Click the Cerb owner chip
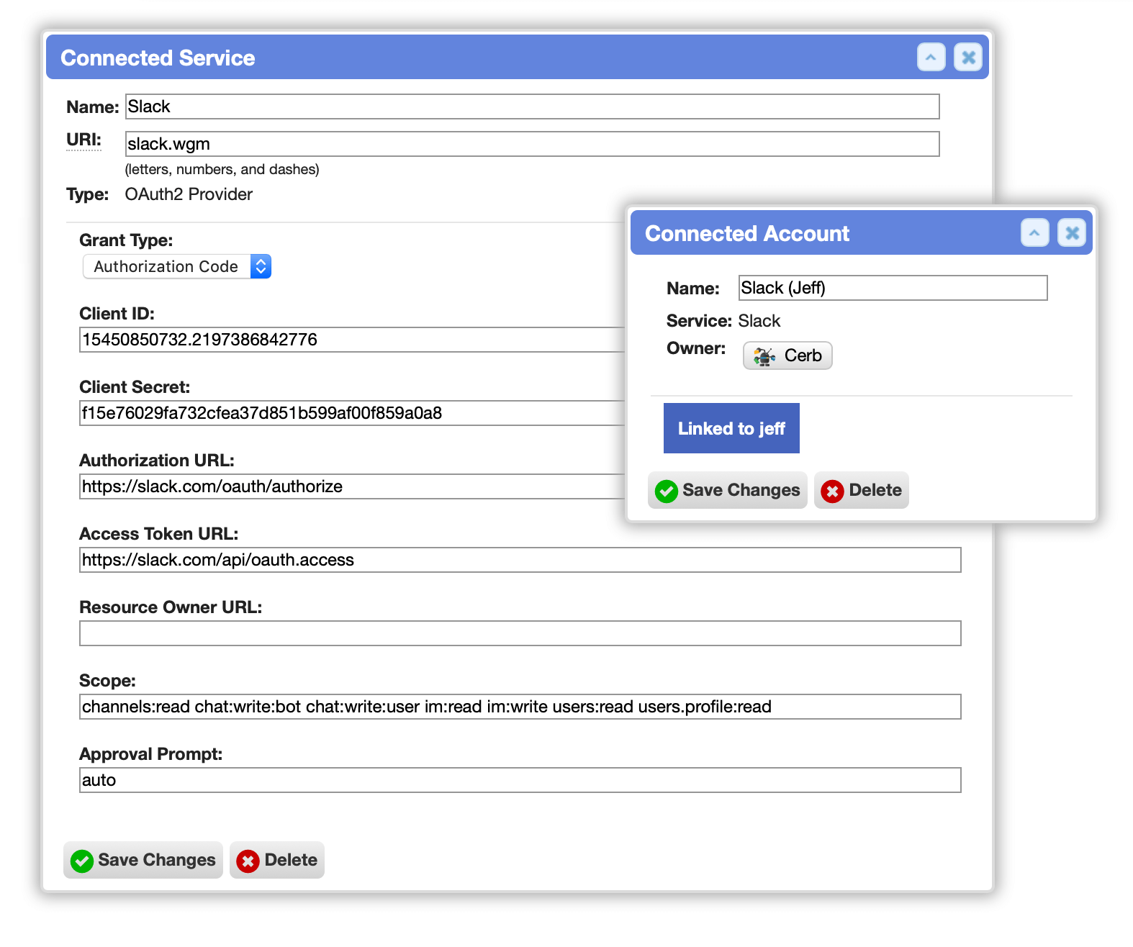 tap(787, 355)
